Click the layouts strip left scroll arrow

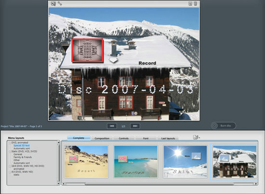pyautogui.click(x=64, y=184)
